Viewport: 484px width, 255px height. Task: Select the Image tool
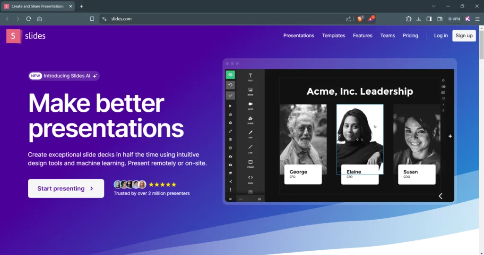coord(251,91)
